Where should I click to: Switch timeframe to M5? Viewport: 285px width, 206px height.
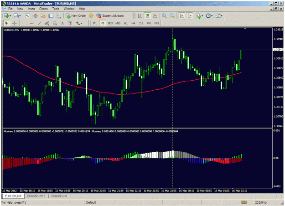click(102, 23)
